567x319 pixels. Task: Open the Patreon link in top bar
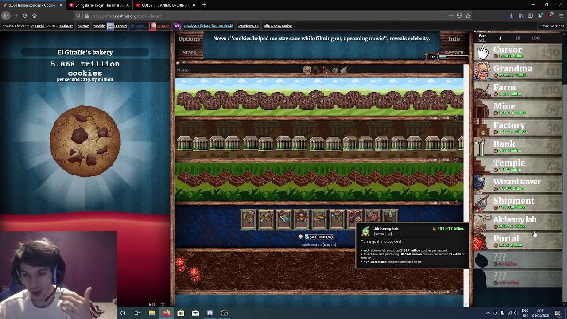point(160,26)
